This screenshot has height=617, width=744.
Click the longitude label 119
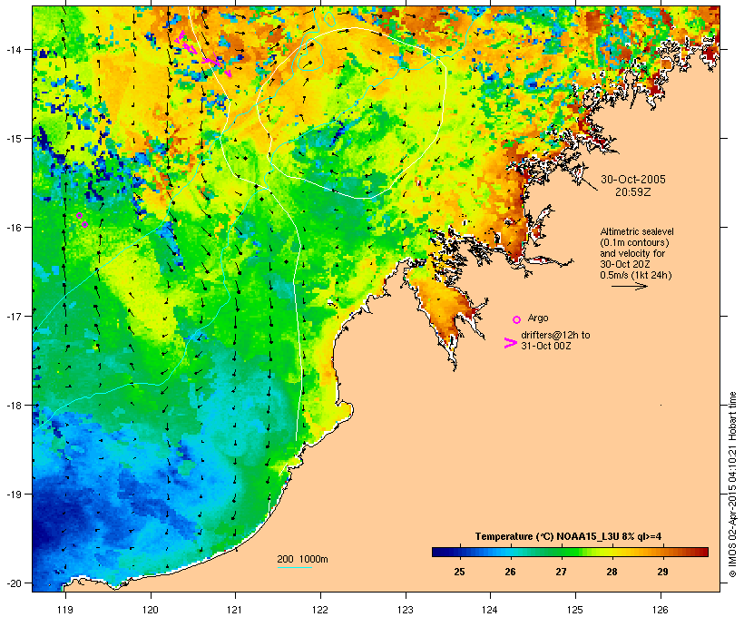[x=65, y=610]
